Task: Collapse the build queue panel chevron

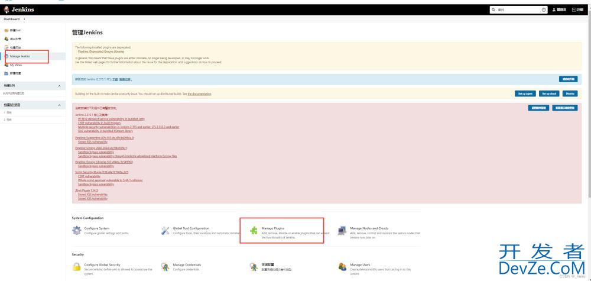Action: click(x=59, y=86)
